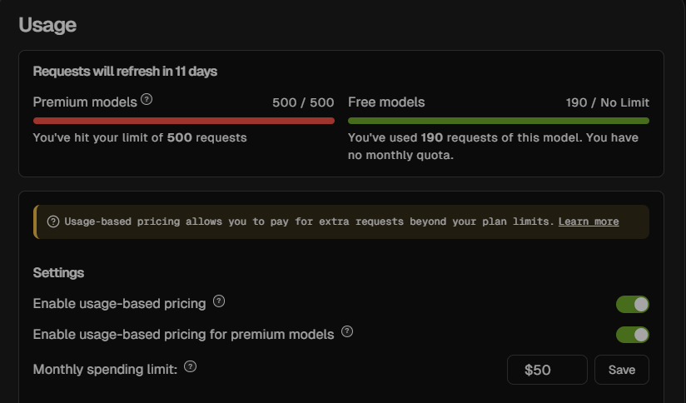Click the 500 / 500 premium request counter
The height and width of the screenshot is (403, 686).
(303, 102)
